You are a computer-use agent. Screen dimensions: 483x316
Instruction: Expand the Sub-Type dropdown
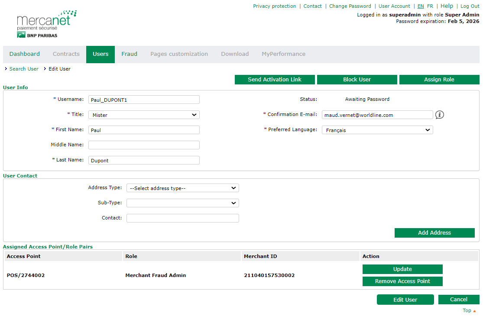pos(182,203)
